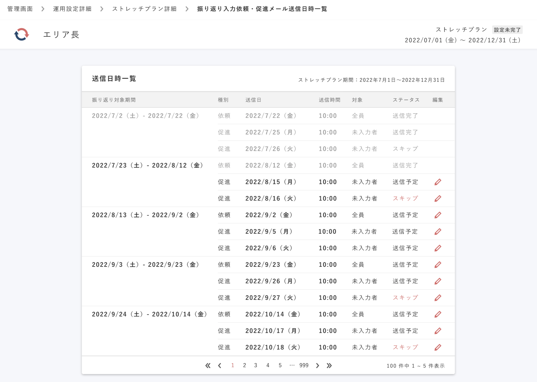Click the 設定未完了 status badge
Image resolution: width=537 pixels, height=382 pixels.
point(507,30)
